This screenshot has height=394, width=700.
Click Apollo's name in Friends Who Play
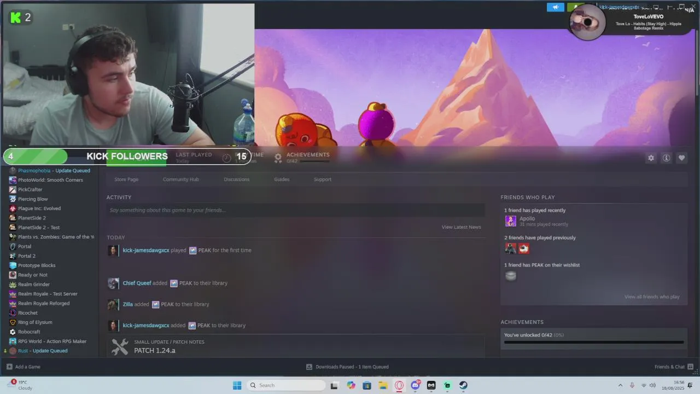[x=527, y=218]
